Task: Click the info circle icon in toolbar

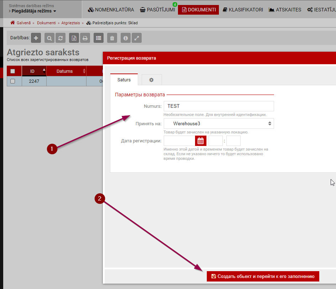Action: 125,38
